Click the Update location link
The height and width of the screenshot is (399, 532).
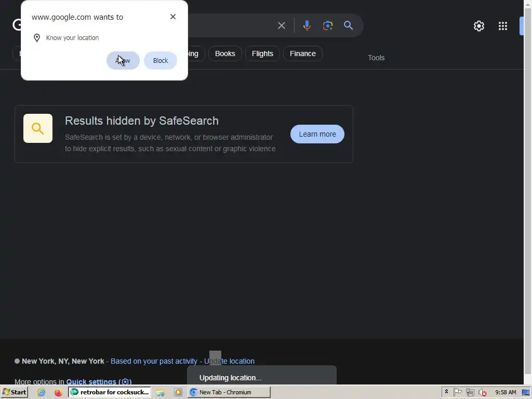click(x=229, y=361)
